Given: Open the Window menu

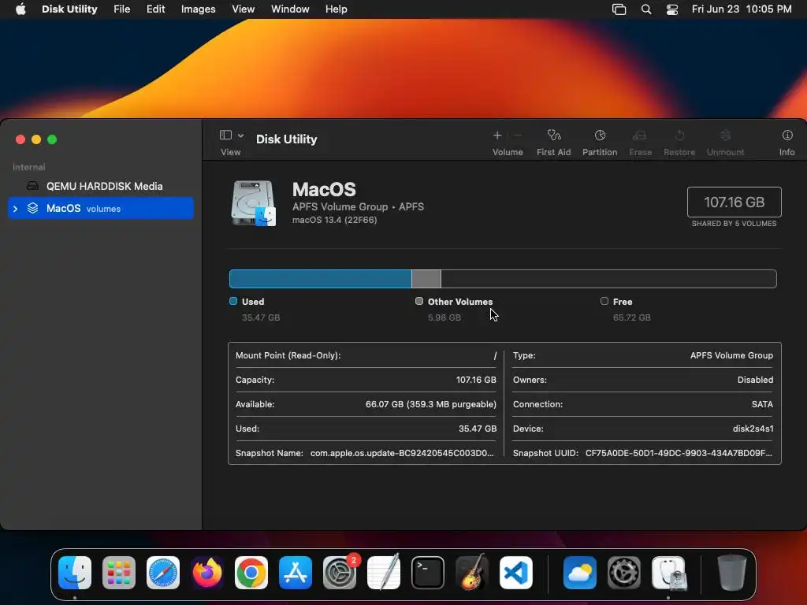Looking at the screenshot, I should pyautogui.click(x=290, y=9).
